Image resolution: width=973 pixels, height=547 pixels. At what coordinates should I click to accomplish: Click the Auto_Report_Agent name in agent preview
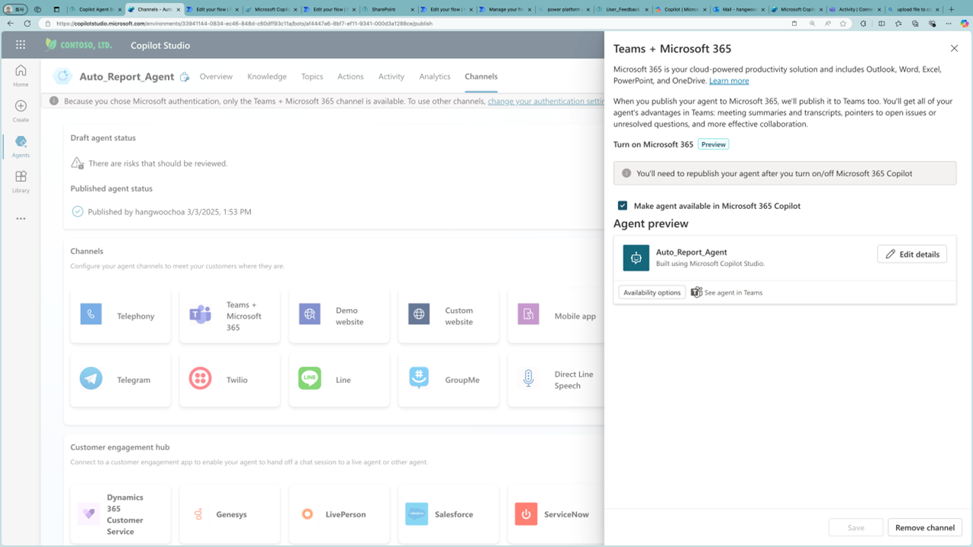coord(691,252)
